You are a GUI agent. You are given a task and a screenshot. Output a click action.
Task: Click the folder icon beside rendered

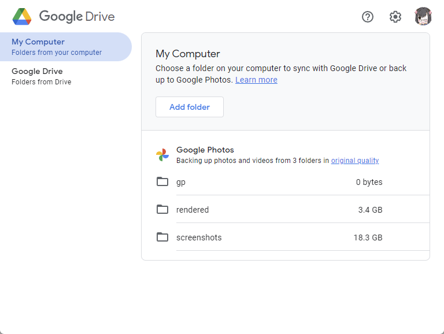point(162,209)
